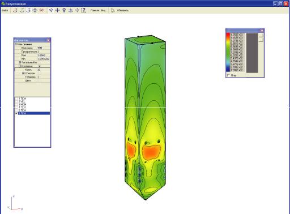Close the main visualization window

tap(286, 3)
